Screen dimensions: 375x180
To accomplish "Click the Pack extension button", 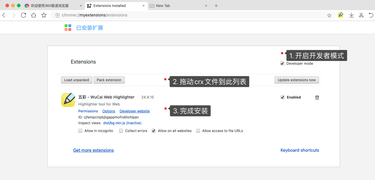I will click(109, 80).
